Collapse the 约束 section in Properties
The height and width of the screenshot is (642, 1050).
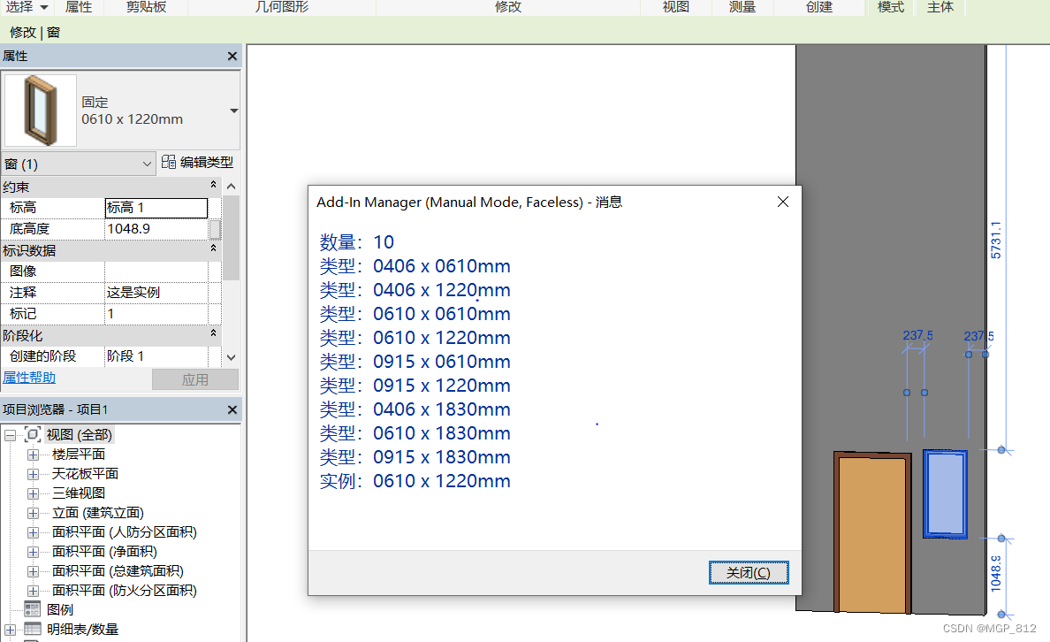coord(213,186)
